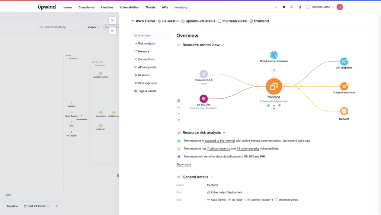Click the legend lines icon bottom left
Viewport: 381px width, 215px height.
click(x=8, y=194)
